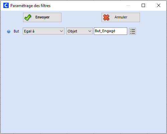Click the red cross icon on Annuler
Viewport: 167px width, 134px height.
(x=106, y=17)
